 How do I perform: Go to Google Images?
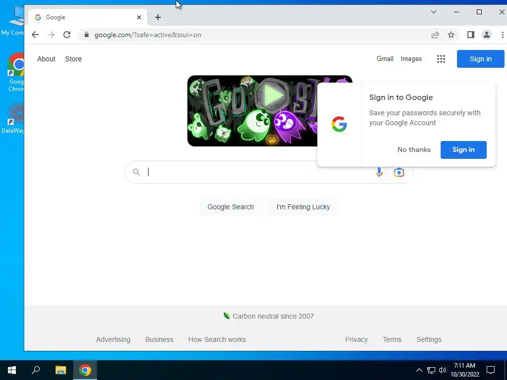pos(411,59)
